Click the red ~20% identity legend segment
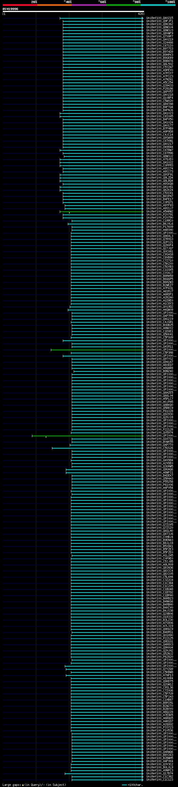The height and width of the screenshot is (787, 178). click(x=20, y=5)
